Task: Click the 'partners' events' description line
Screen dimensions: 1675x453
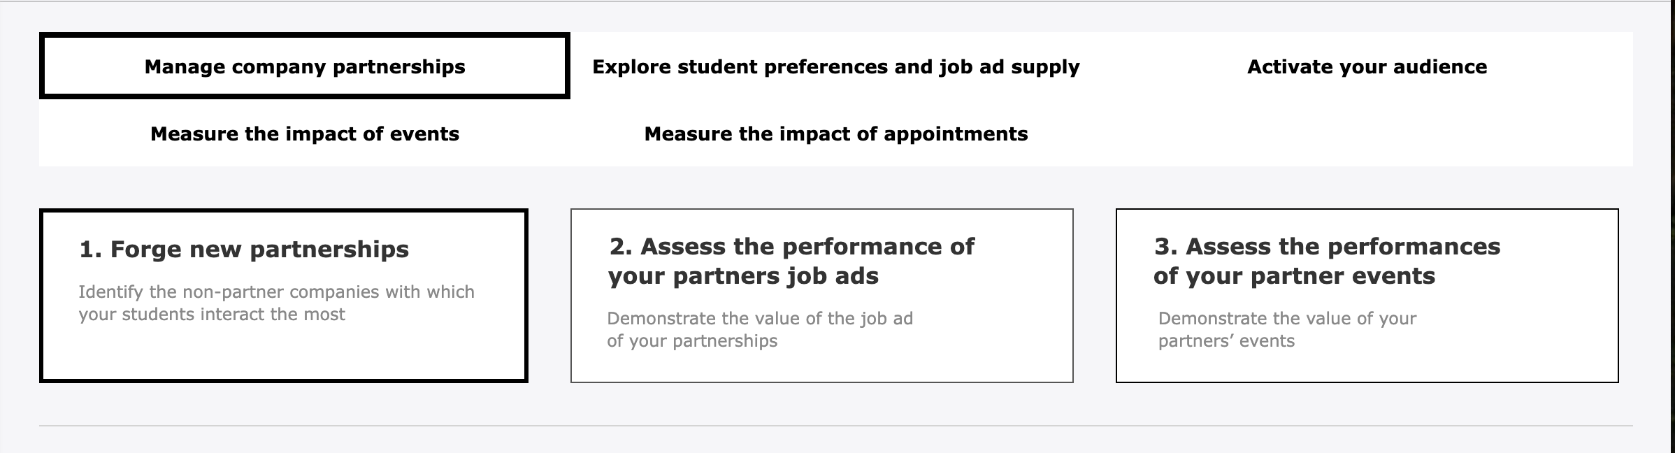Action: pos(1226,340)
